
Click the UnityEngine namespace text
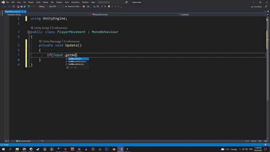click(54, 19)
